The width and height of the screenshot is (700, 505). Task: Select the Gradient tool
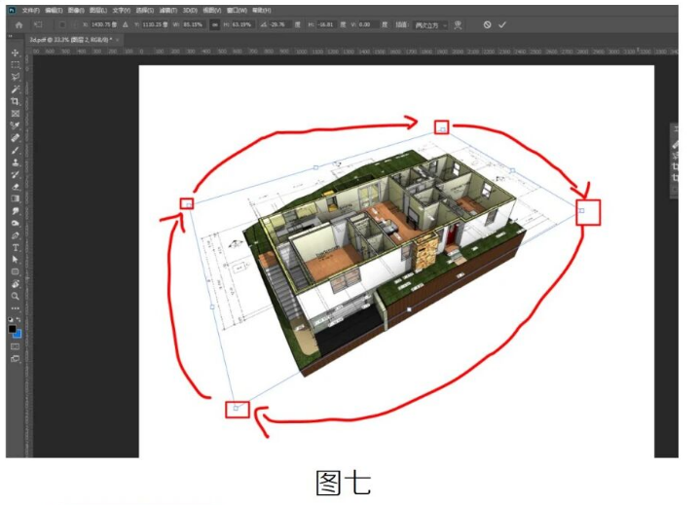tap(16, 198)
